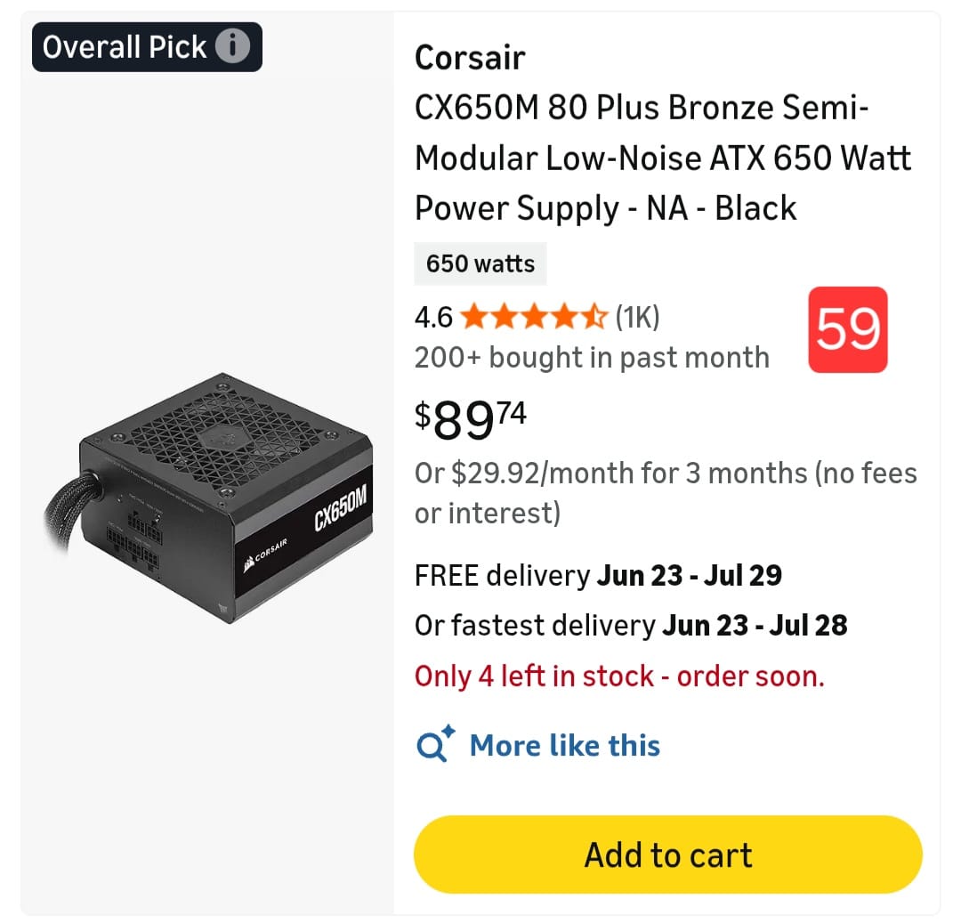Open the (1K) reviews count link

click(x=637, y=317)
